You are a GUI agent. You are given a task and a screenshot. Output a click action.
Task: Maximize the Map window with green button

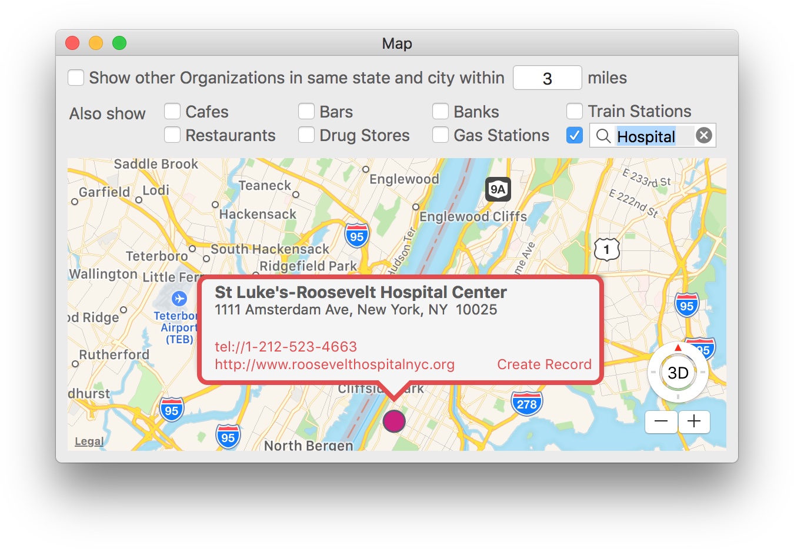119,43
